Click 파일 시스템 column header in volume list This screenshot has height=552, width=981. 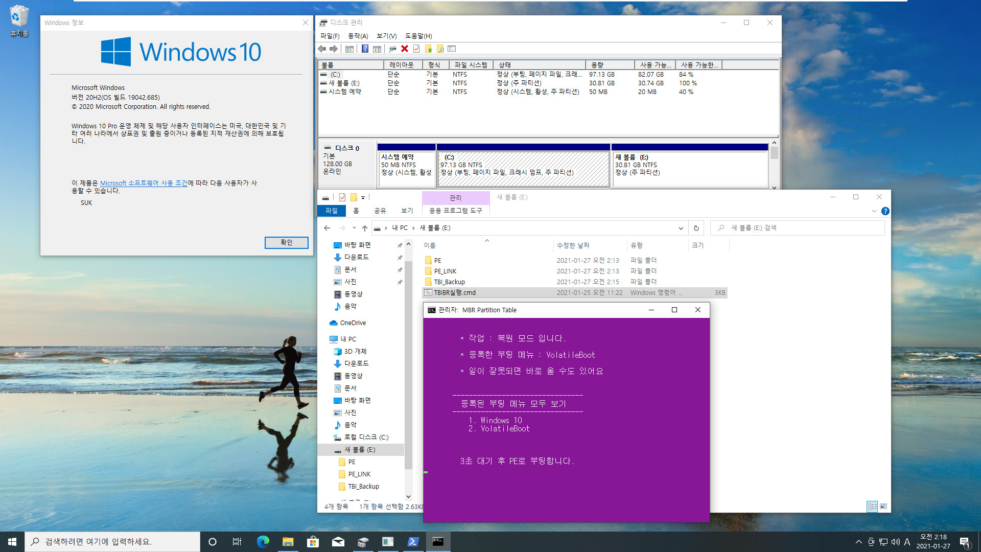coord(471,65)
